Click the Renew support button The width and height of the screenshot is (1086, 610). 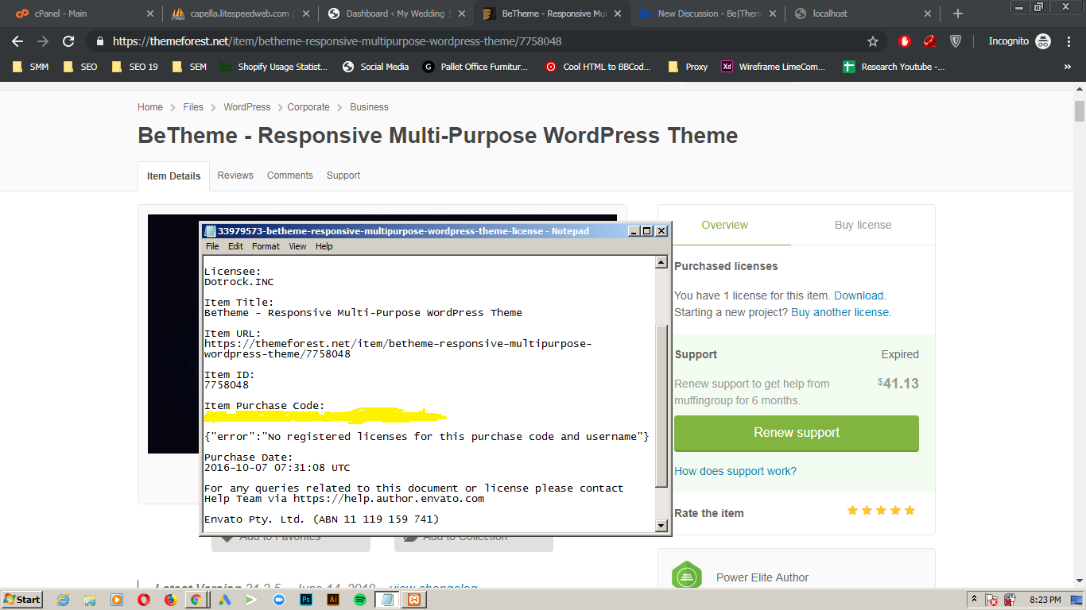tap(797, 433)
